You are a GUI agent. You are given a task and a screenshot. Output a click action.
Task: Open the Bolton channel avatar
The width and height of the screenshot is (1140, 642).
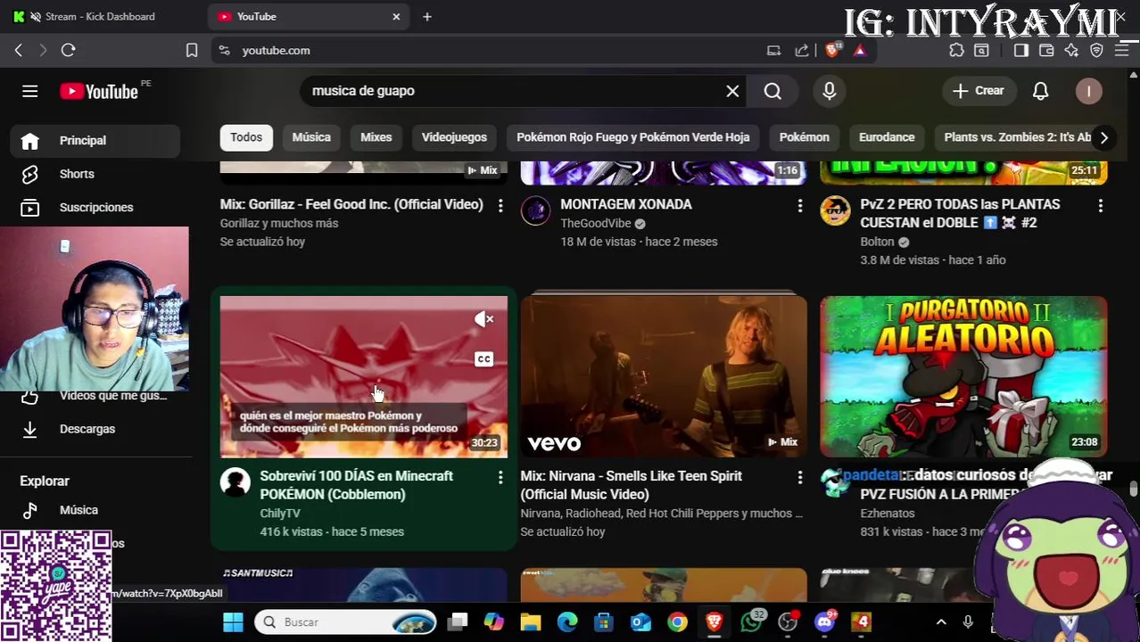click(836, 211)
